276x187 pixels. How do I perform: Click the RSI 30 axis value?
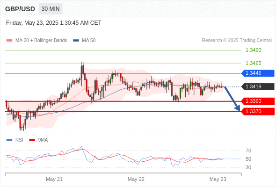pos(248,167)
